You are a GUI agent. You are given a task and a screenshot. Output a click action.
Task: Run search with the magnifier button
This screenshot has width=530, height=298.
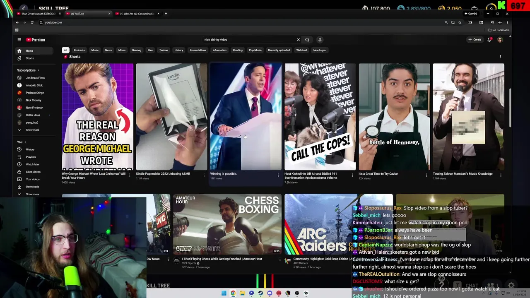pos(307,40)
